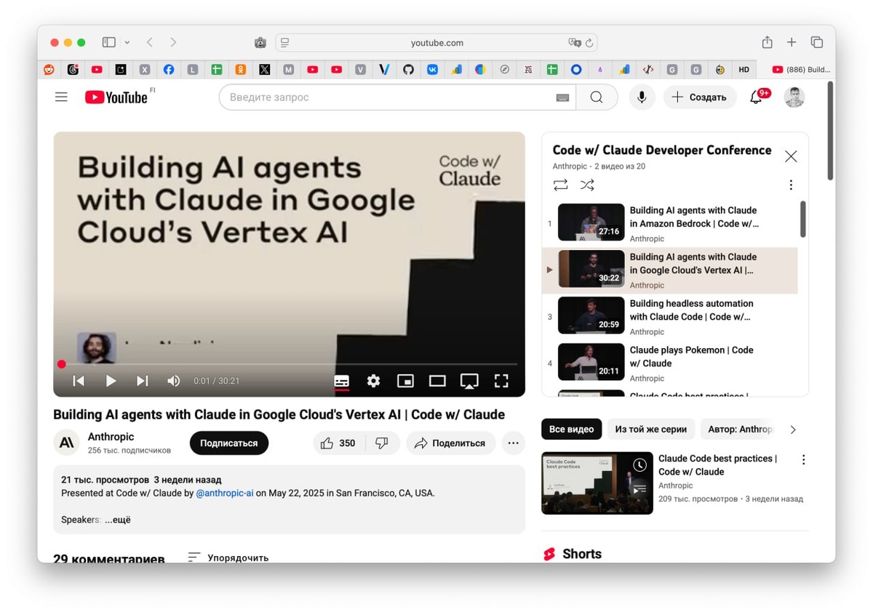Image resolution: width=873 pixels, height=612 pixels.
Task: Select Building headless automation playlist item
Action: 670,317
